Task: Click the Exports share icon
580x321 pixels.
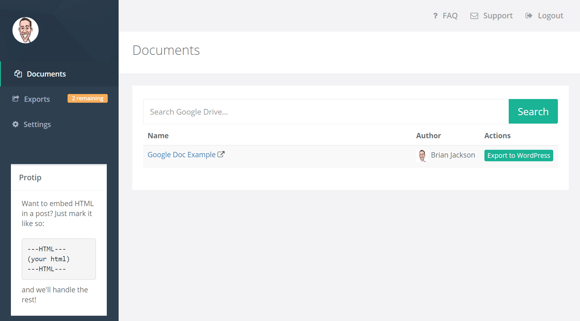Action: click(x=16, y=99)
